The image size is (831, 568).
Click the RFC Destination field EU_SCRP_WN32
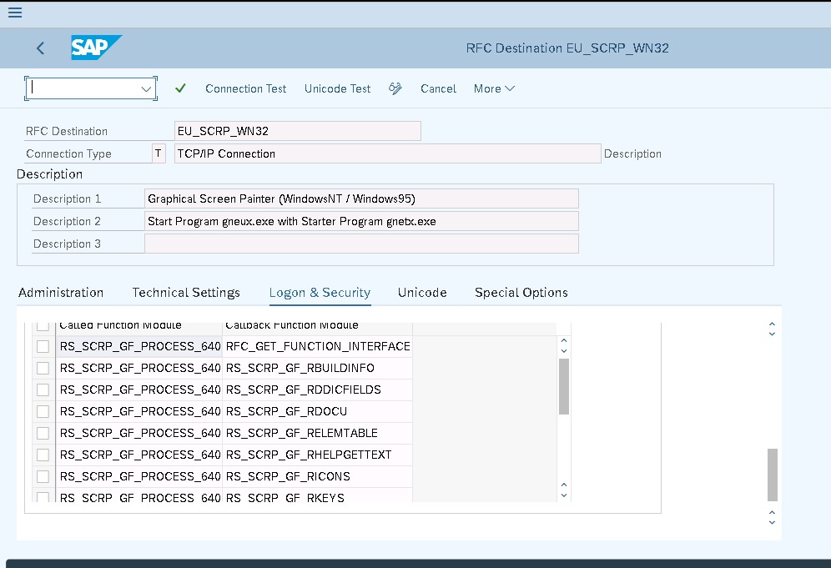297,131
